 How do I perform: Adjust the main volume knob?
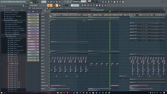28,2
